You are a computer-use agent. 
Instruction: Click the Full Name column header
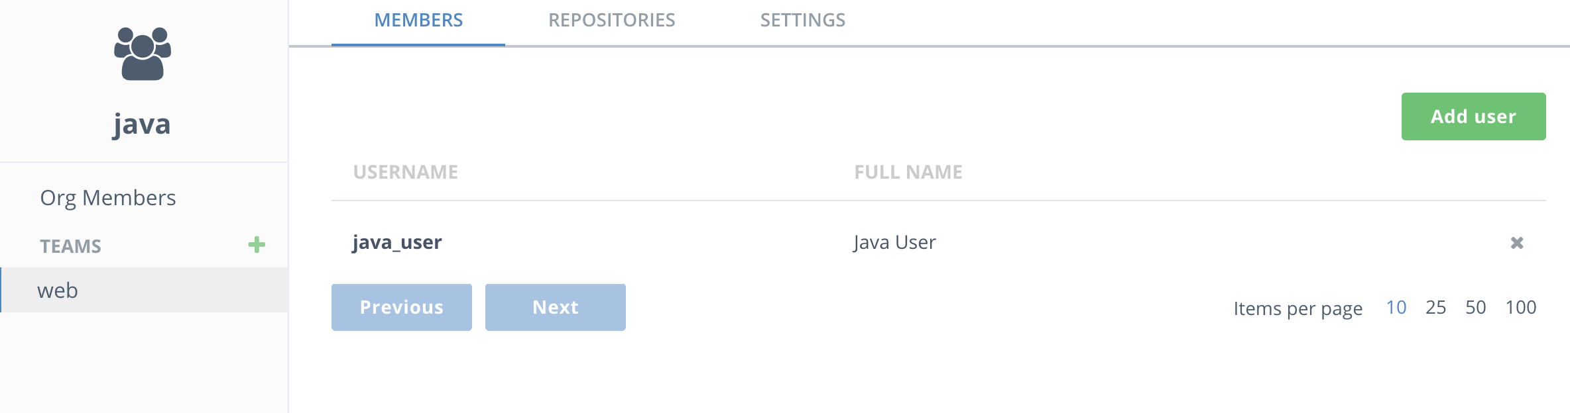[908, 172]
